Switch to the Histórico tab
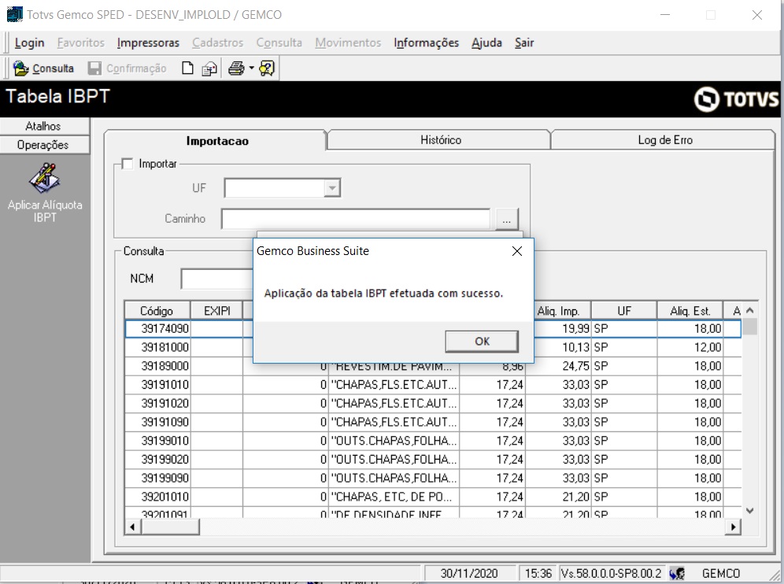 (441, 140)
